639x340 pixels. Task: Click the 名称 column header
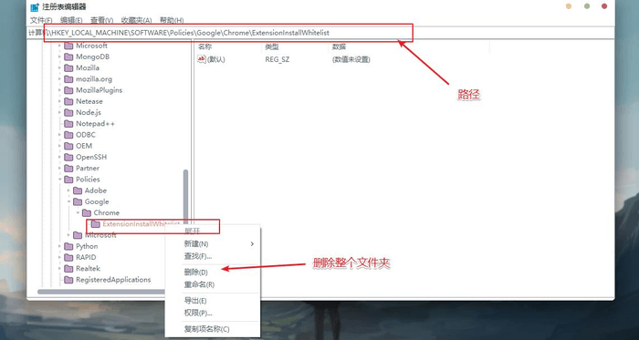point(205,47)
